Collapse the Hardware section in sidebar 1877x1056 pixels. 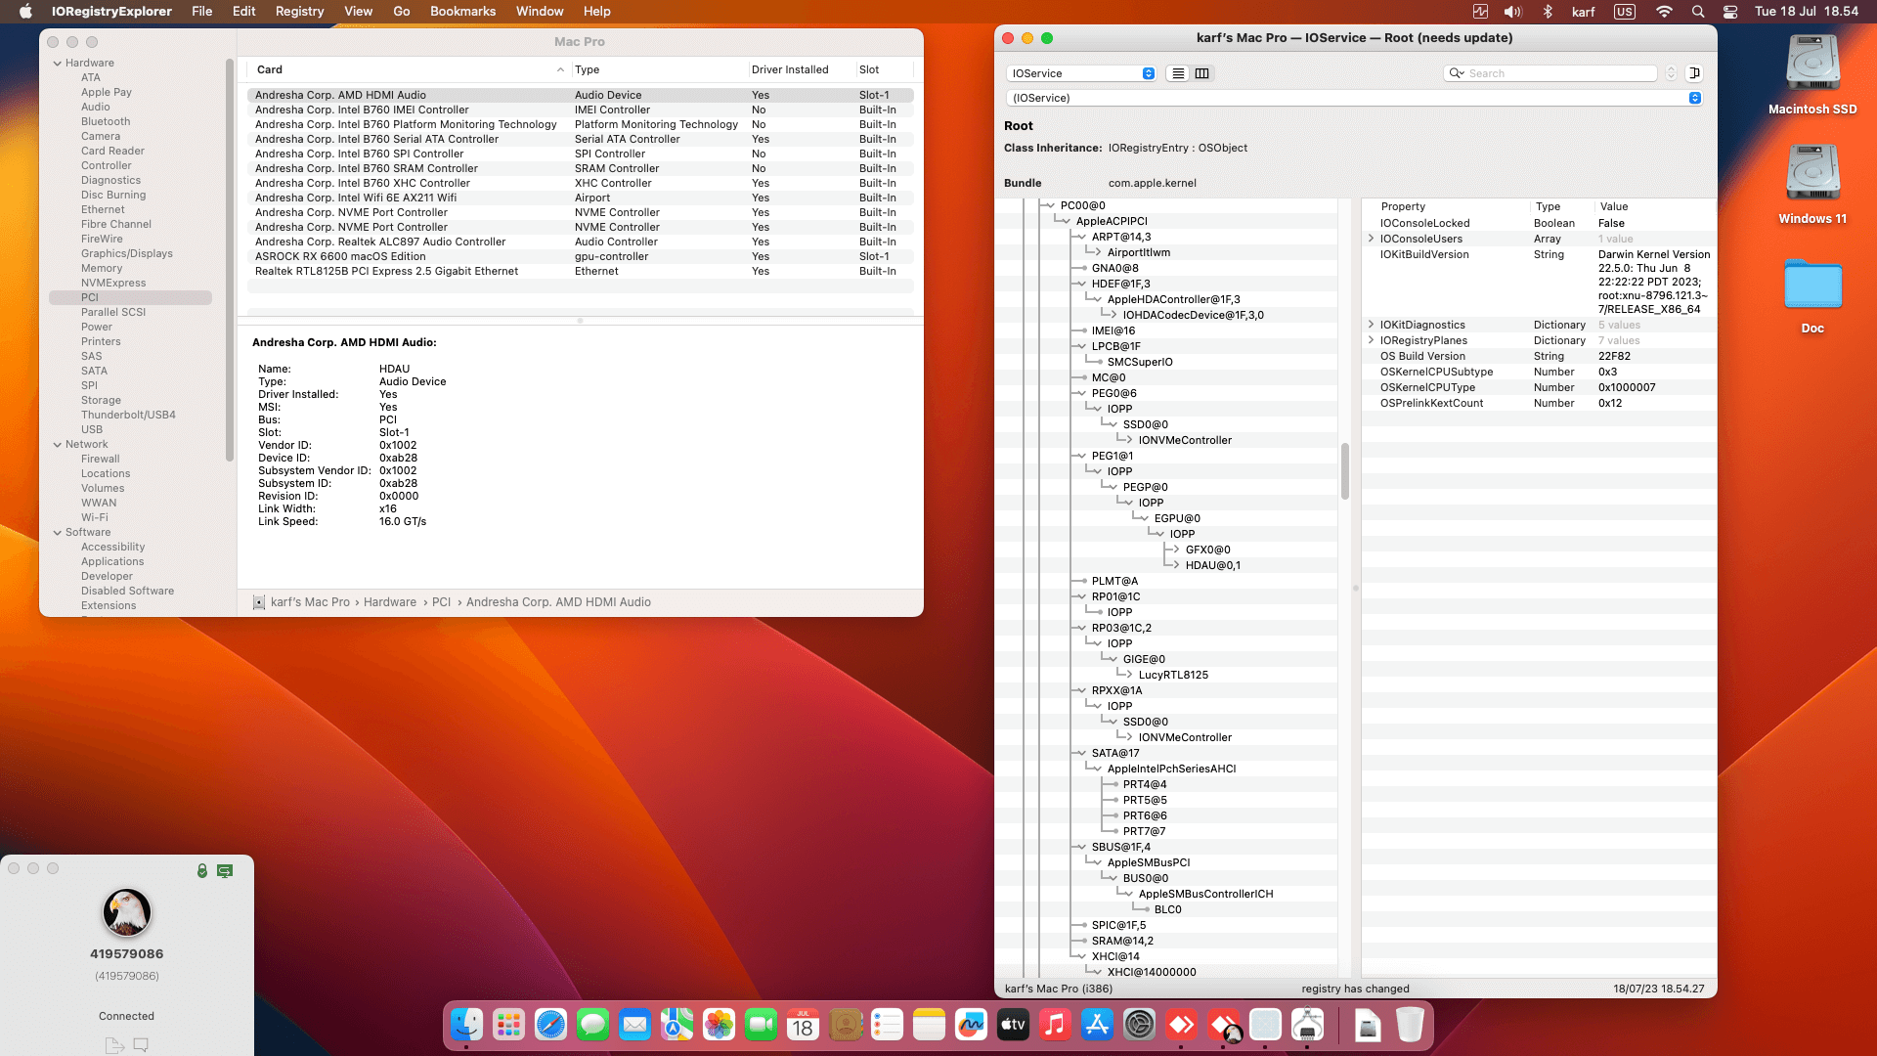[58, 63]
